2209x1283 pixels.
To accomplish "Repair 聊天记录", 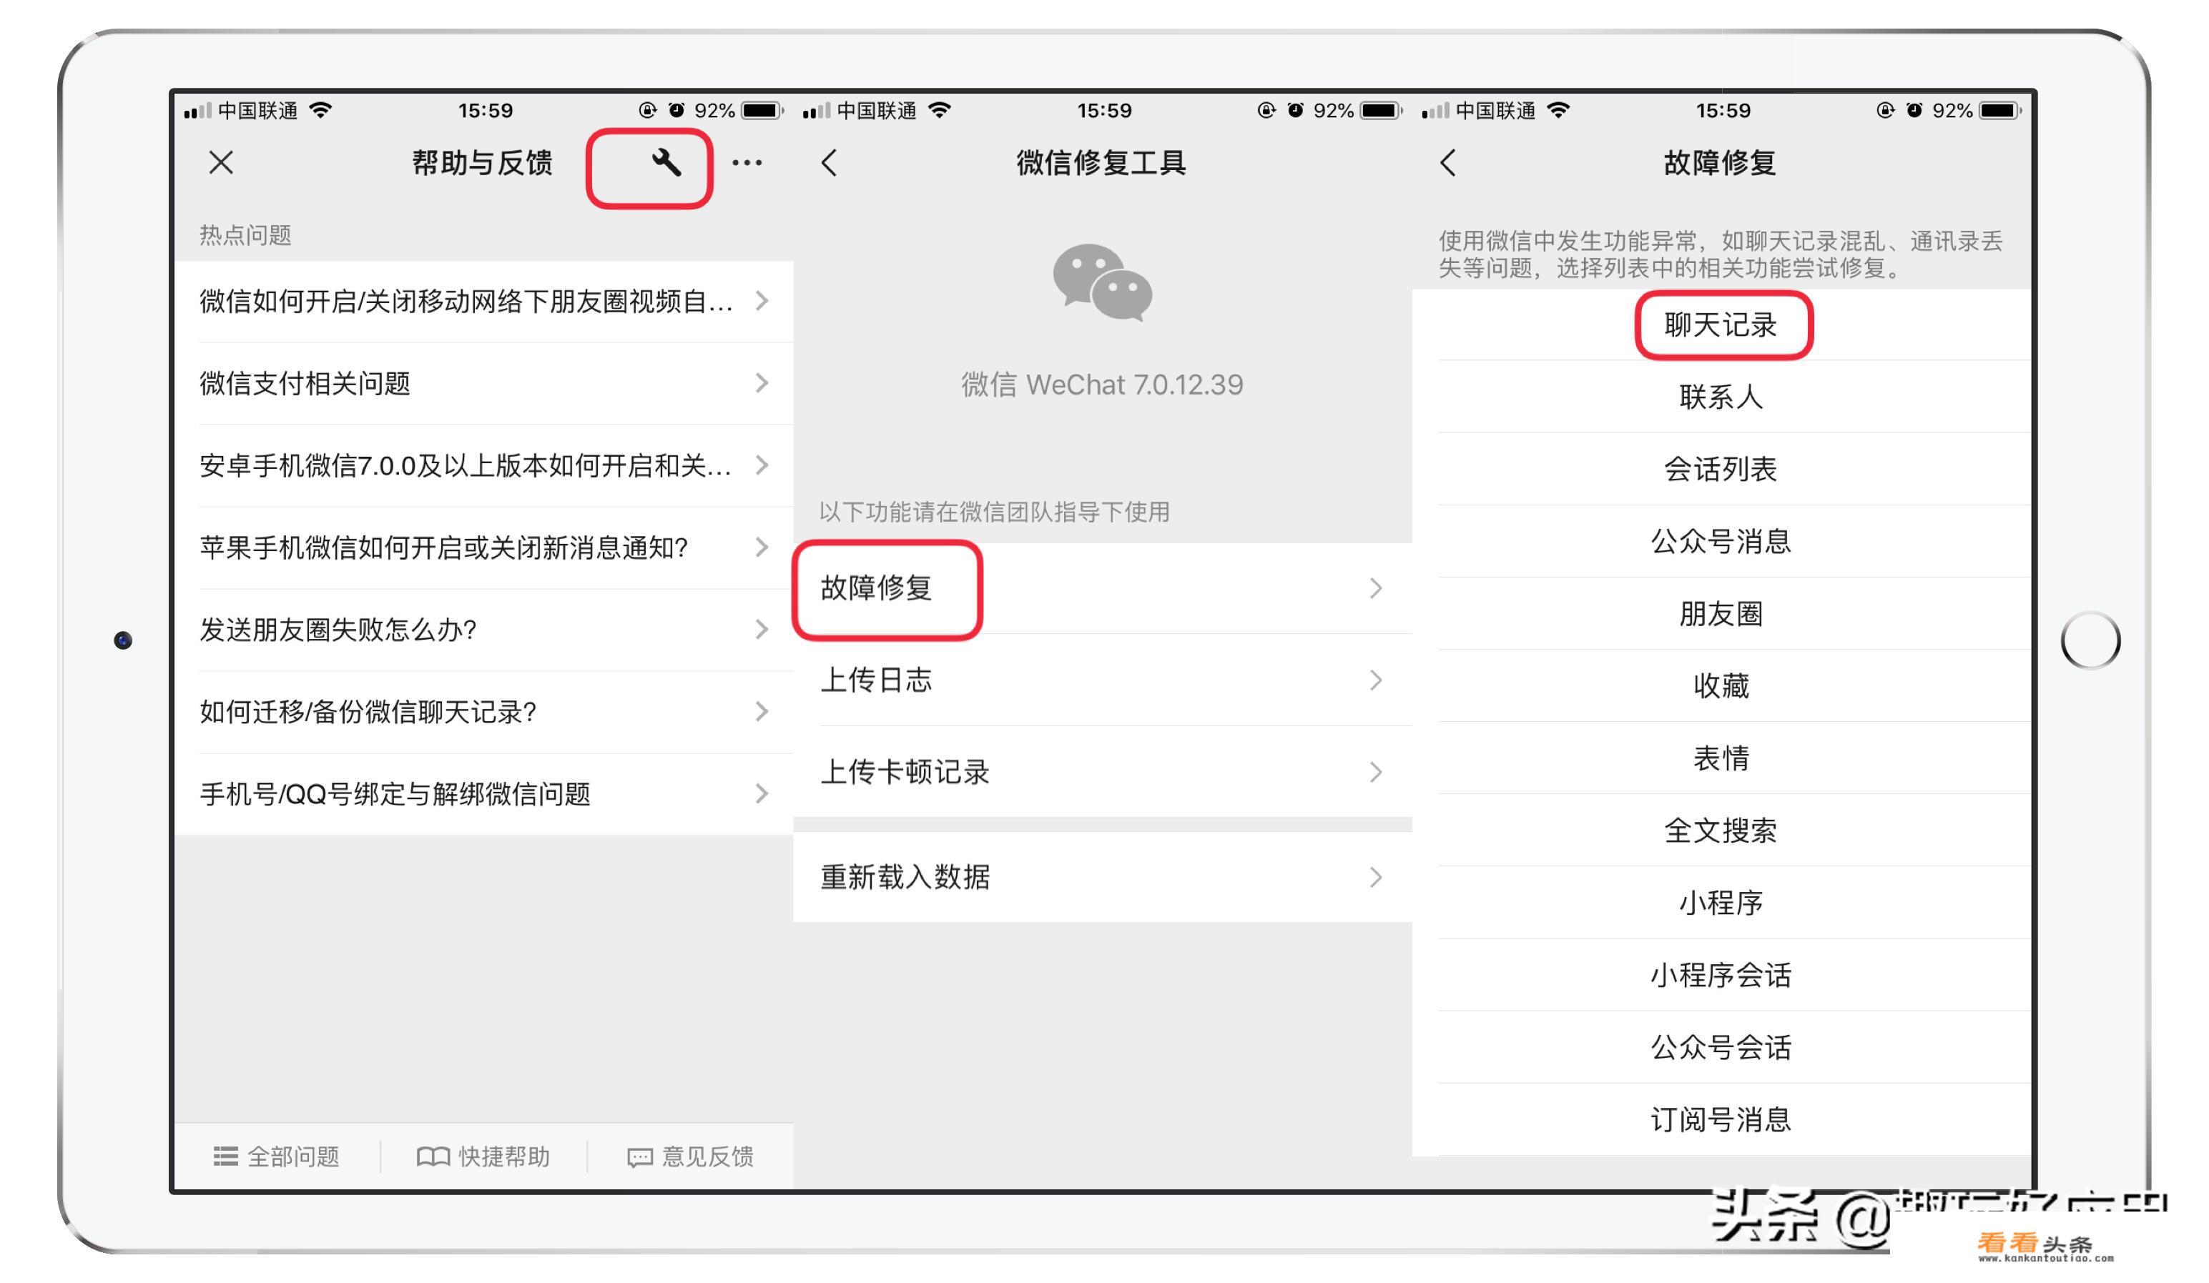I will click(1721, 325).
